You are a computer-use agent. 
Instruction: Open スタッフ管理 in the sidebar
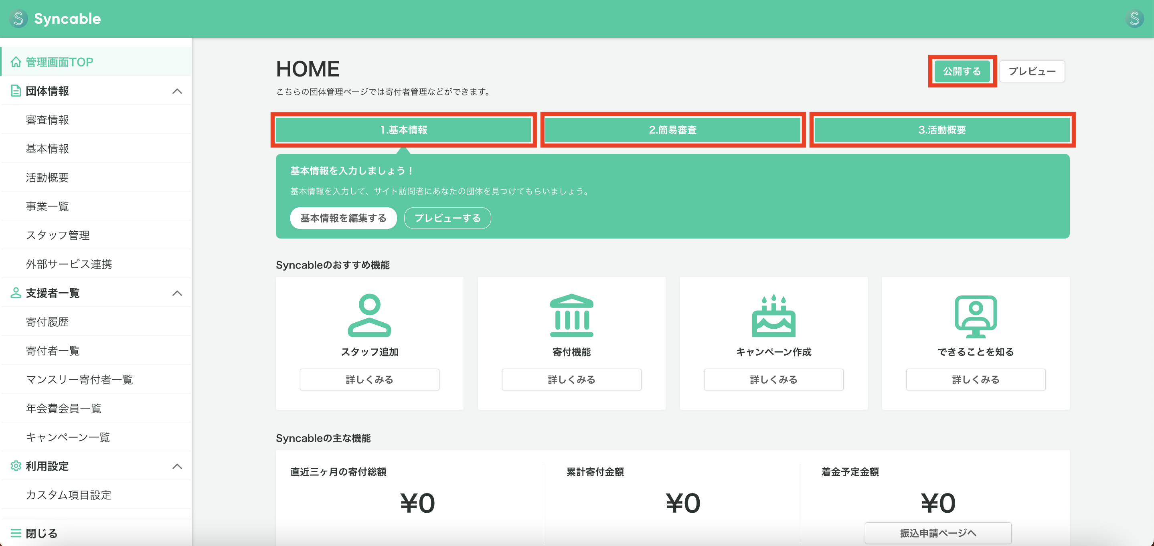point(96,235)
